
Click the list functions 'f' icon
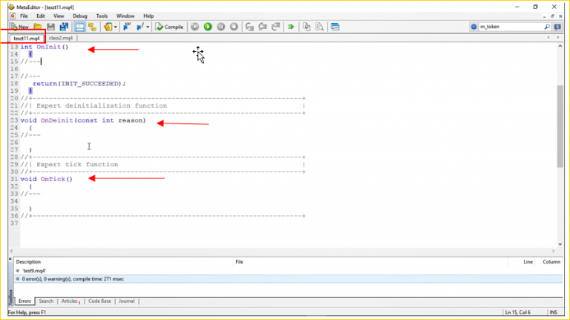140,27
